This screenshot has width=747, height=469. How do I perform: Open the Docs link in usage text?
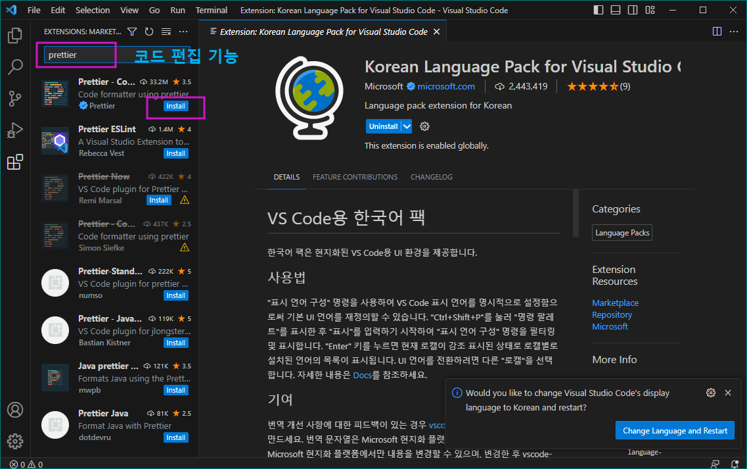point(362,375)
